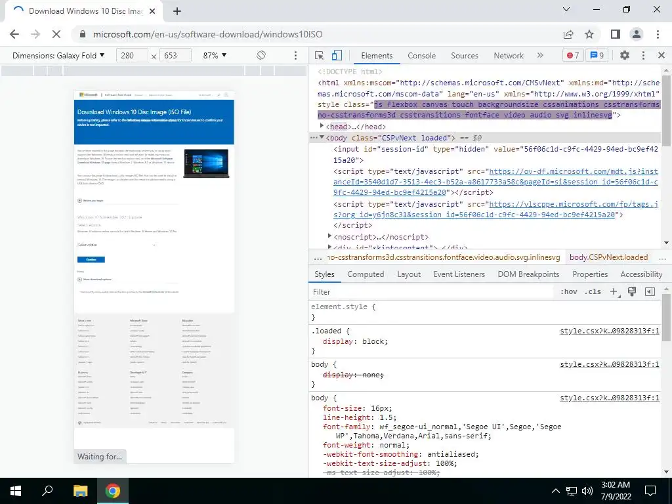Edit the viewport height field 653
This screenshot has width=672, height=504.
(x=175, y=55)
